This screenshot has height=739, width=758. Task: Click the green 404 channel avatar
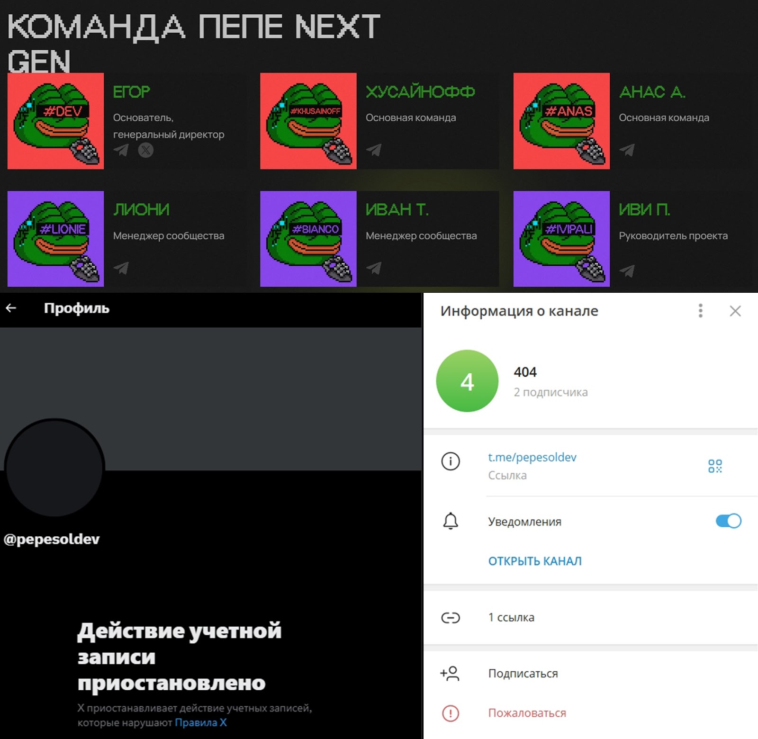[x=467, y=381]
